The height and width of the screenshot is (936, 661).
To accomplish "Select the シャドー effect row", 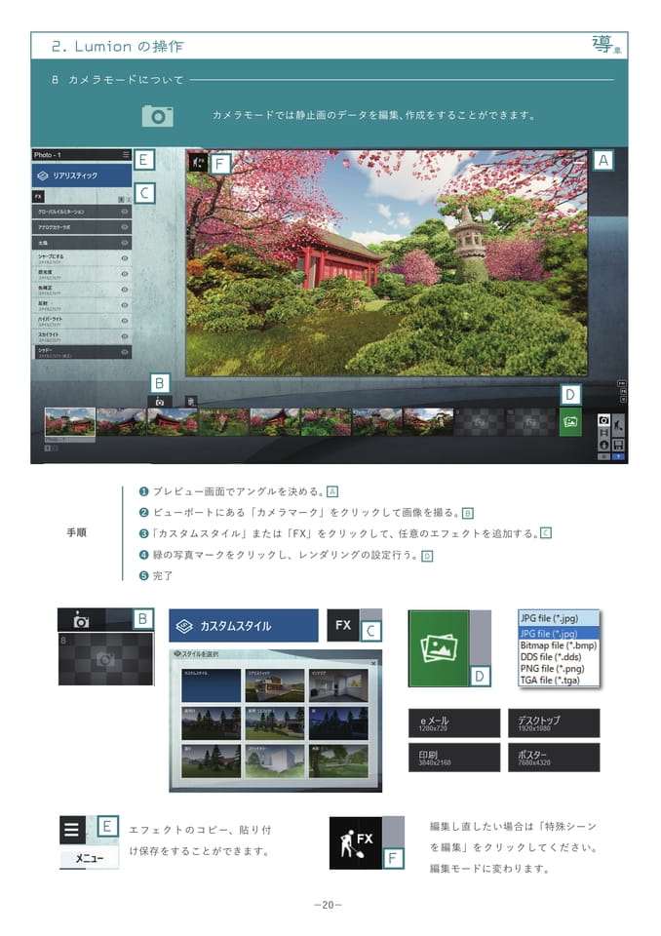I will tap(82, 352).
